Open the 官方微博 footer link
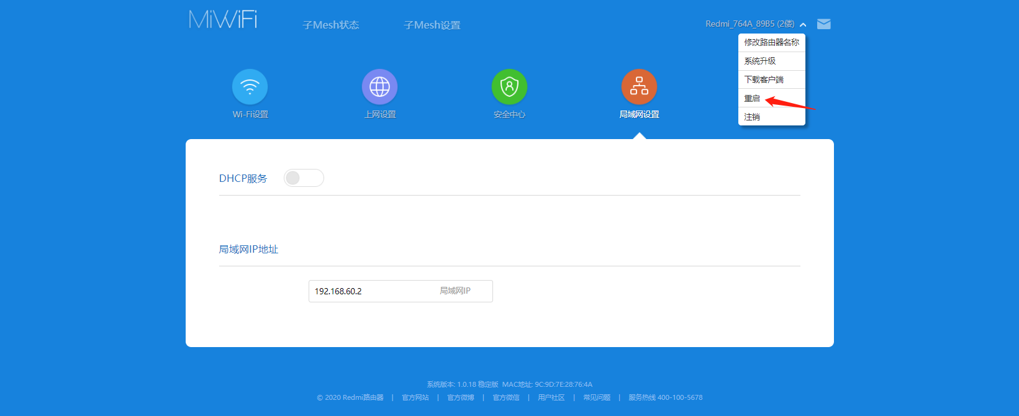1019x416 pixels. coord(461,397)
